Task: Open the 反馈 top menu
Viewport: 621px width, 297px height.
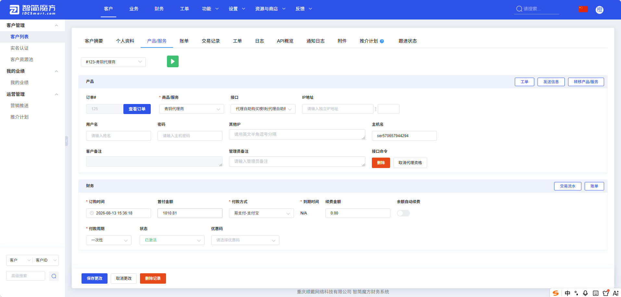Action: [304, 9]
